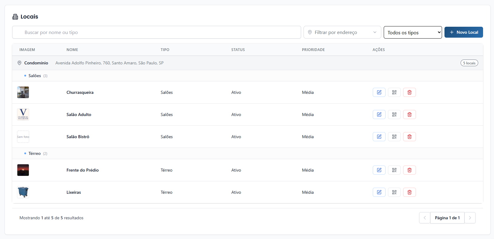
Task: Open QR code for Salão Bistrô
Action: coord(394,137)
